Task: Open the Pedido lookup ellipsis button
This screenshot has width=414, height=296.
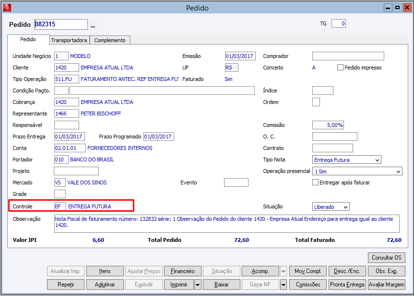Action: [x=93, y=25]
